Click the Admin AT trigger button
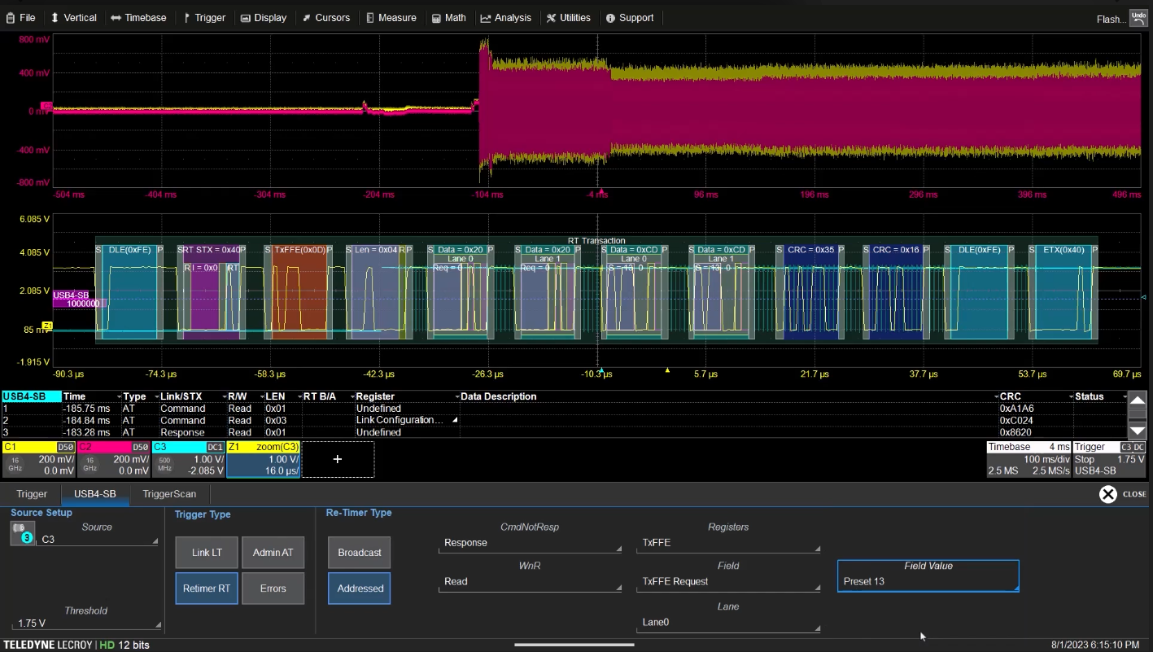 click(x=273, y=553)
